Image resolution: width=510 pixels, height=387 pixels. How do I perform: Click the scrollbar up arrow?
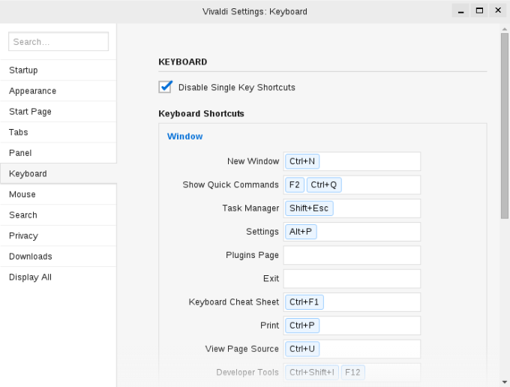(505, 29)
